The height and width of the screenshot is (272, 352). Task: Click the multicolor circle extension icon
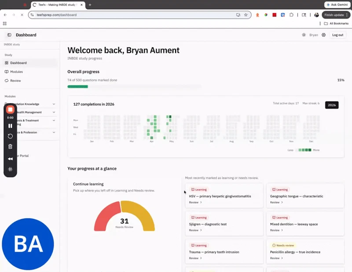(x=266, y=15)
